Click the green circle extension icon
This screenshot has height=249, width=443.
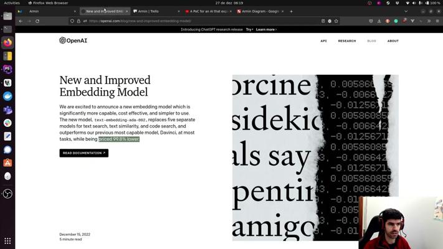coord(396,21)
